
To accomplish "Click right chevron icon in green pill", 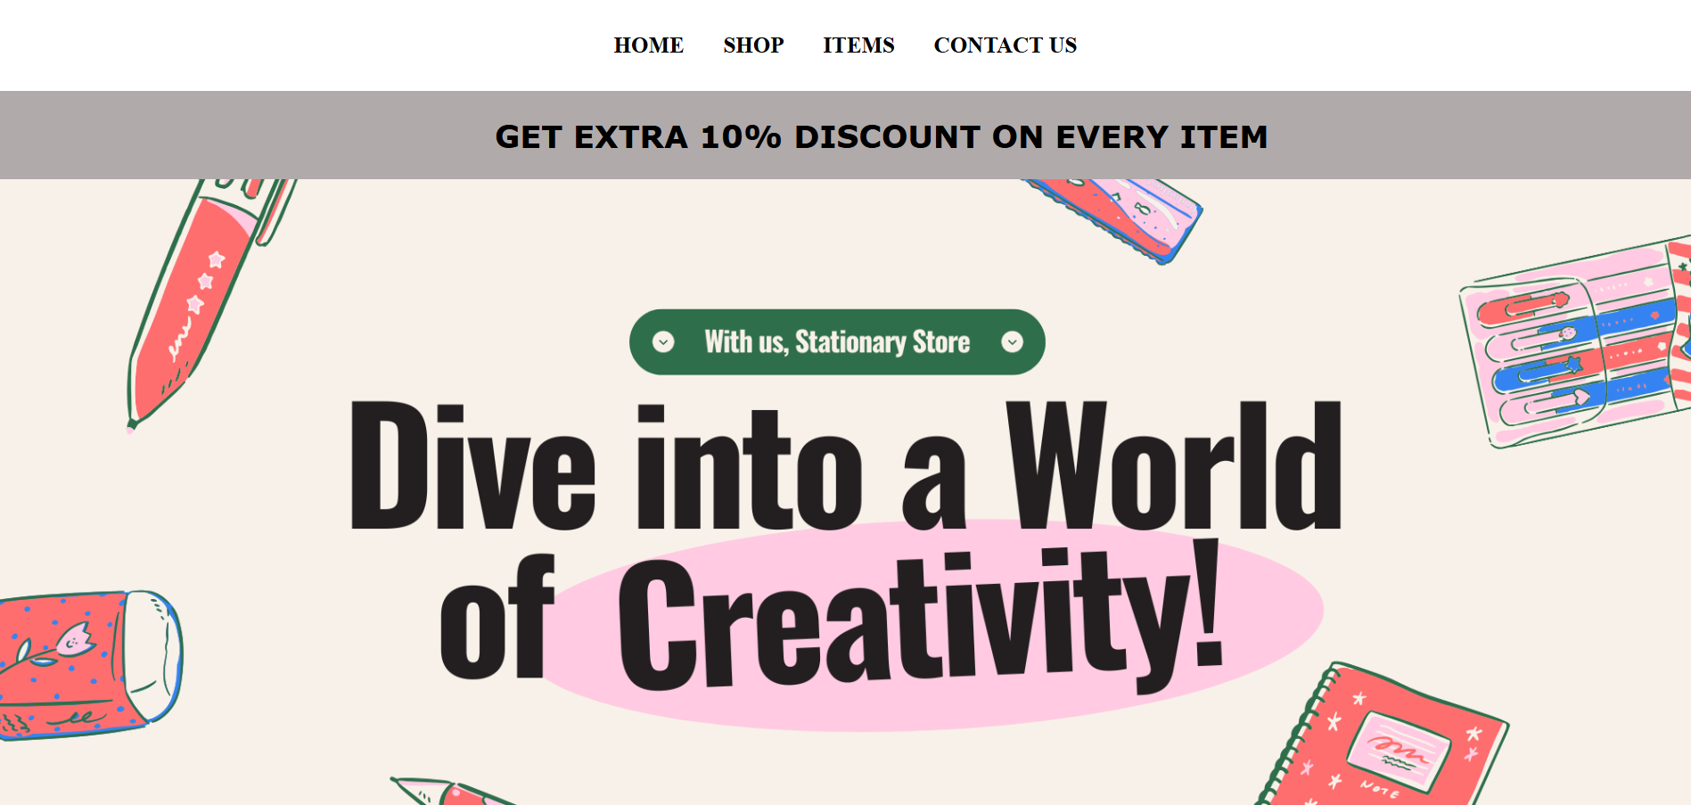I will point(1012,342).
